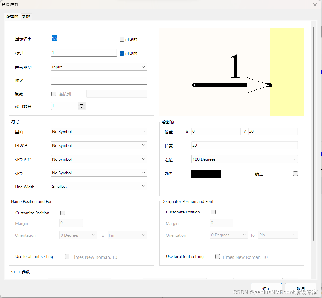Click the 端口数目 up stepper arrow
This screenshot has width=322, height=298.
[x=81, y=104]
